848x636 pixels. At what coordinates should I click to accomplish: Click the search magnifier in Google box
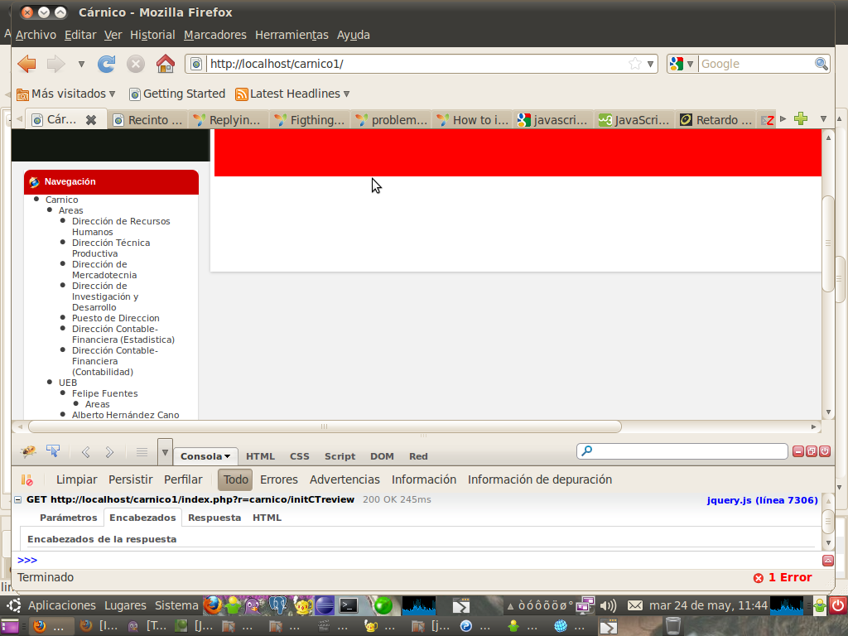click(821, 64)
